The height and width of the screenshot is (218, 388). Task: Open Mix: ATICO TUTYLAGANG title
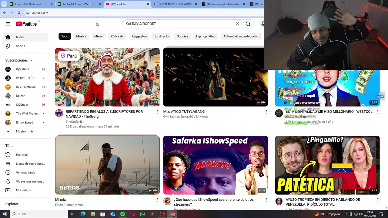click(184, 112)
